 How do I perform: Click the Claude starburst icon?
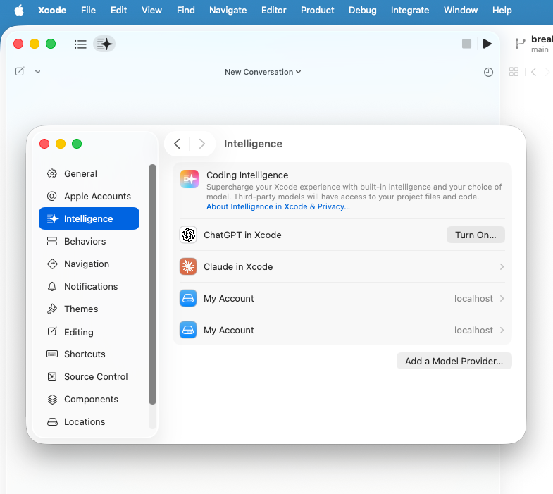click(188, 267)
